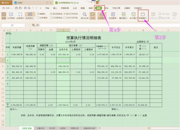
Task: Open the 公式 Formulas ribbon tab
Action: [x=75, y=8]
